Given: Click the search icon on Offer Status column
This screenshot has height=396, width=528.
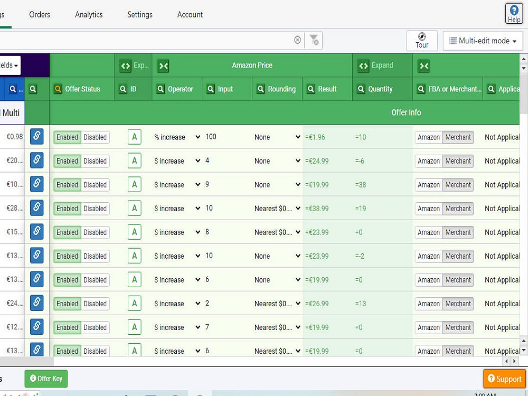Looking at the screenshot, I should click(58, 89).
